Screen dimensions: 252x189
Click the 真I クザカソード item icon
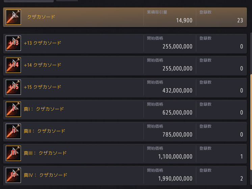14,109
